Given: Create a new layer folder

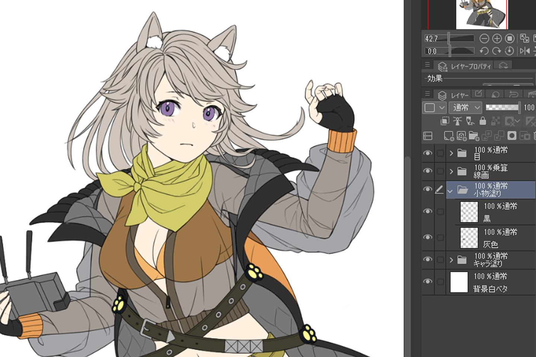Looking at the screenshot, I should (474, 136).
